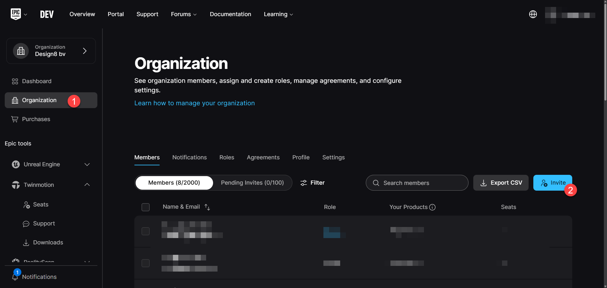Select Members (8/2000) toggle
The width and height of the screenshot is (607, 288).
point(174,183)
